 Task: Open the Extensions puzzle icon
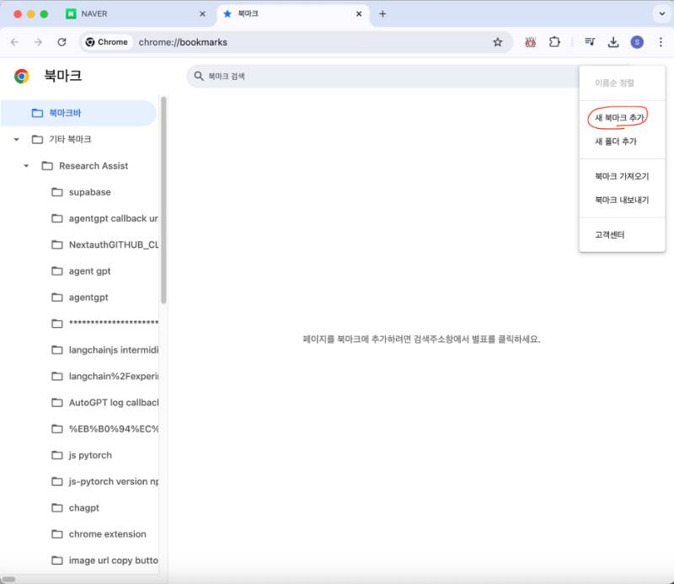[554, 42]
